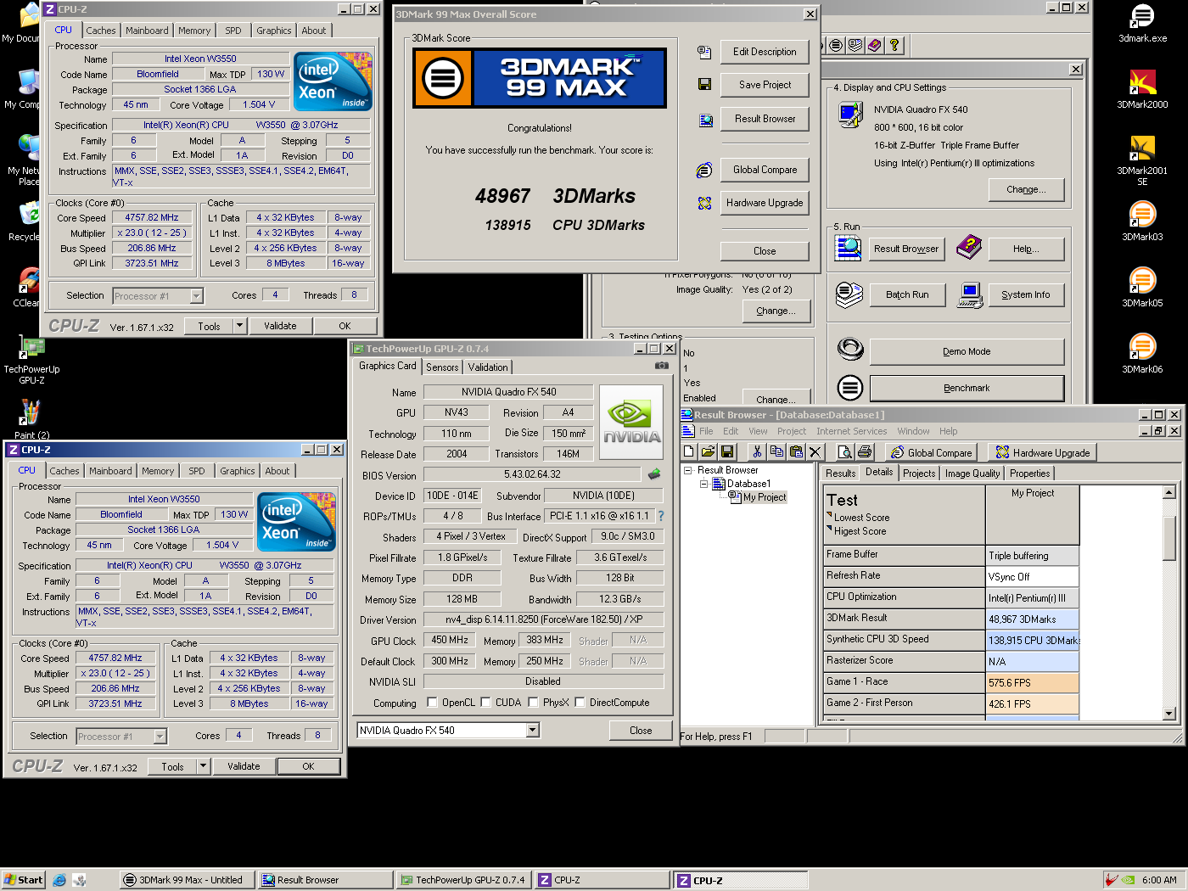The image size is (1188, 891).
Task: Click BIOS save chip icon in GPU-Z
Action: (x=654, y=474)
